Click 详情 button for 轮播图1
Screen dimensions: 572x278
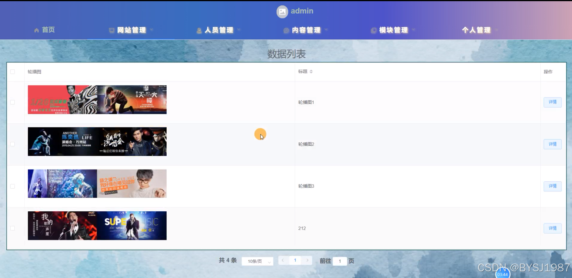(552, 102)
